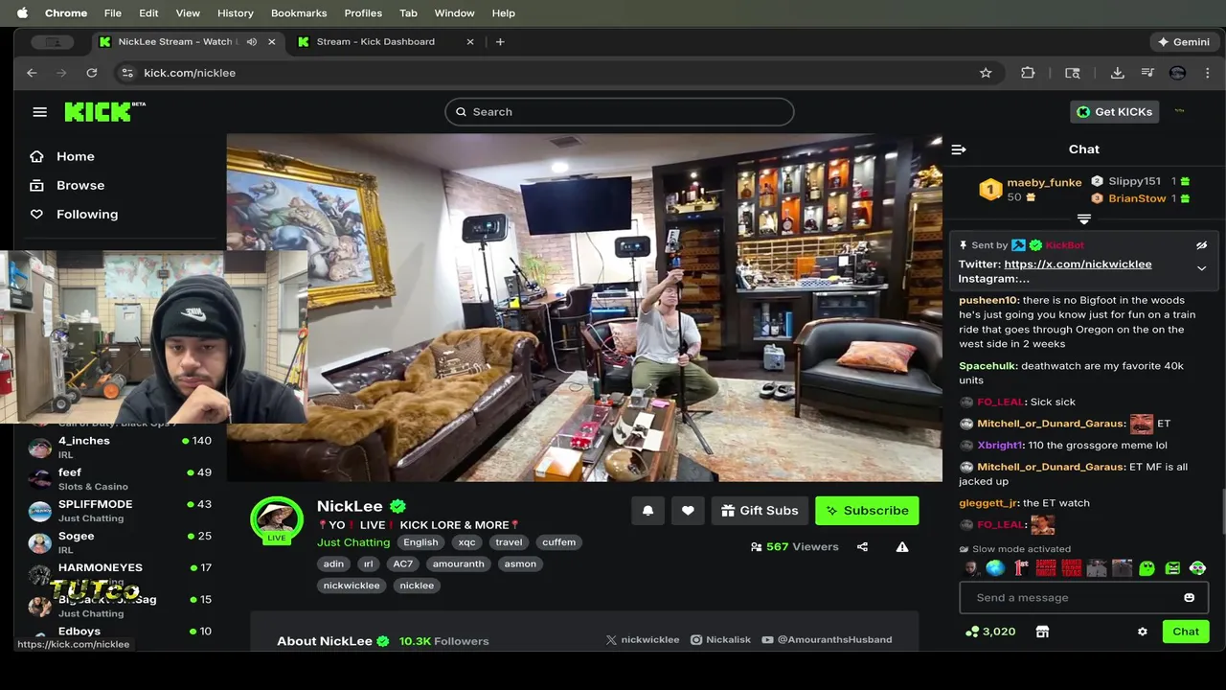1226x690 pixels.
Task: Open the Chrome three-dot menu
Action: [1207, 73]
